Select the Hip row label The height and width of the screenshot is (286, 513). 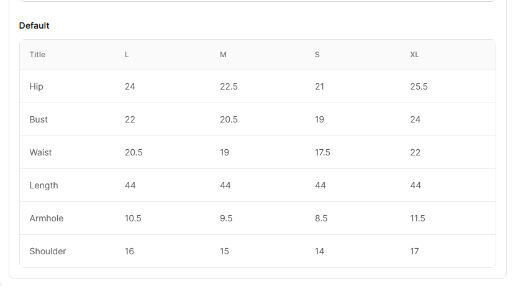[37, 86]
